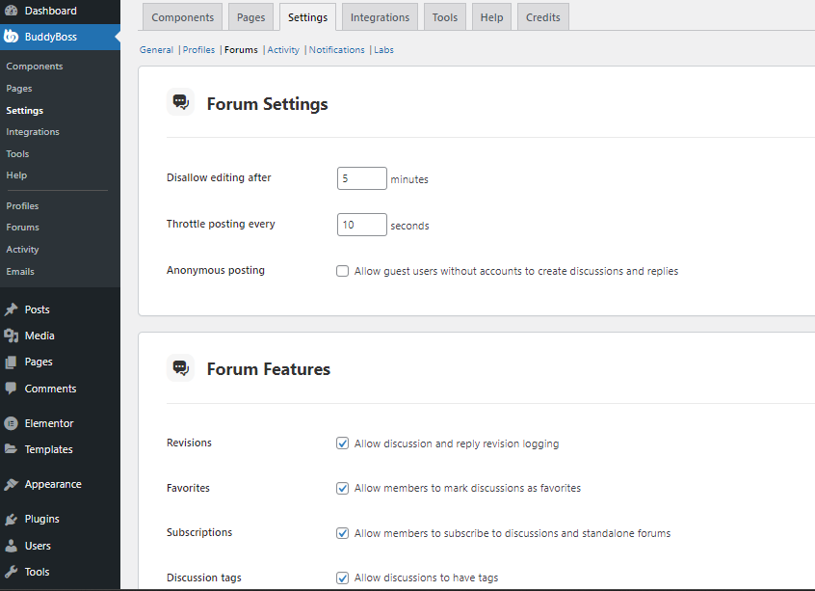Click the Media icon in sidebar
Image resolution: width=815 pixels, height=591 pixels.
11,336
